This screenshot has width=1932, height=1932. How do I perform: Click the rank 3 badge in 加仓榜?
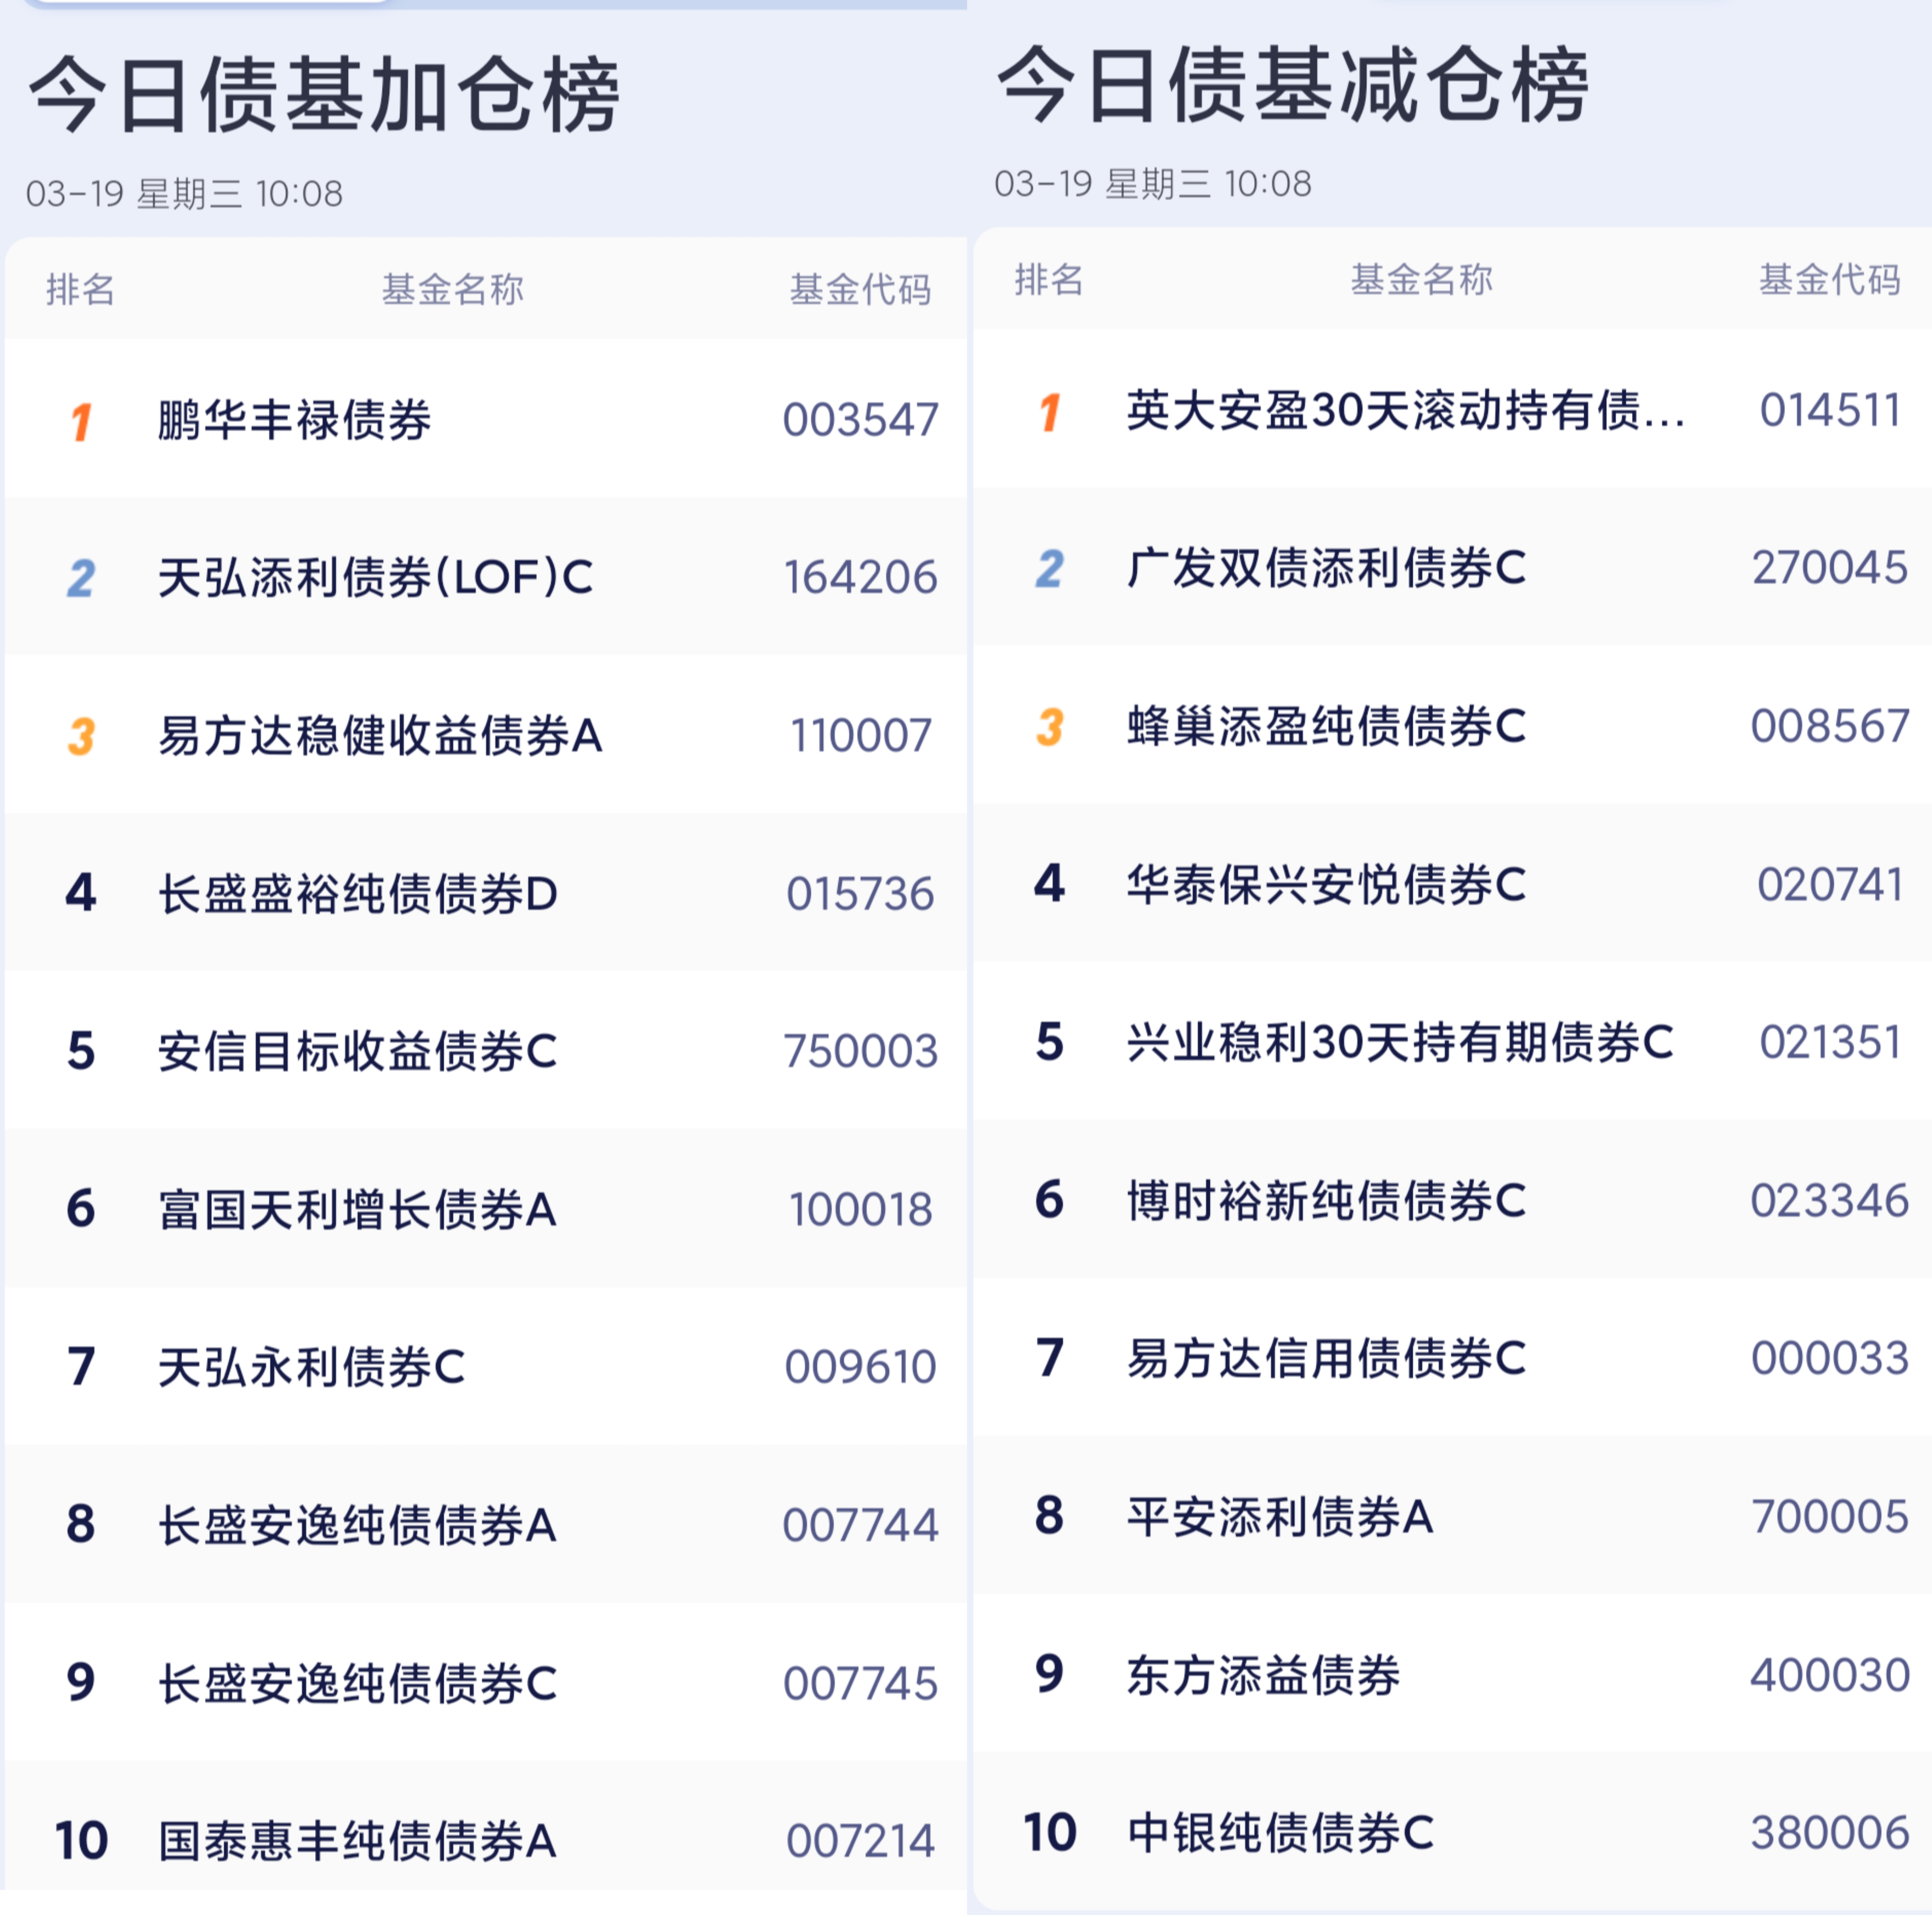81,736
